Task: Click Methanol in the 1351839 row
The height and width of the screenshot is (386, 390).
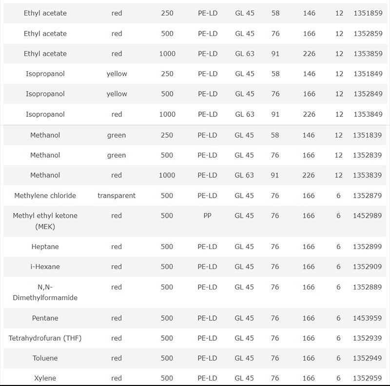Action: click(45, 135)
